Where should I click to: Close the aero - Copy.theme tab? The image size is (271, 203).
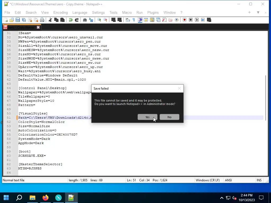38,27
